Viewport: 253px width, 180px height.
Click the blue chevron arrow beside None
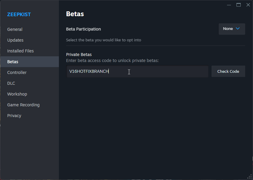pos(238,29)
